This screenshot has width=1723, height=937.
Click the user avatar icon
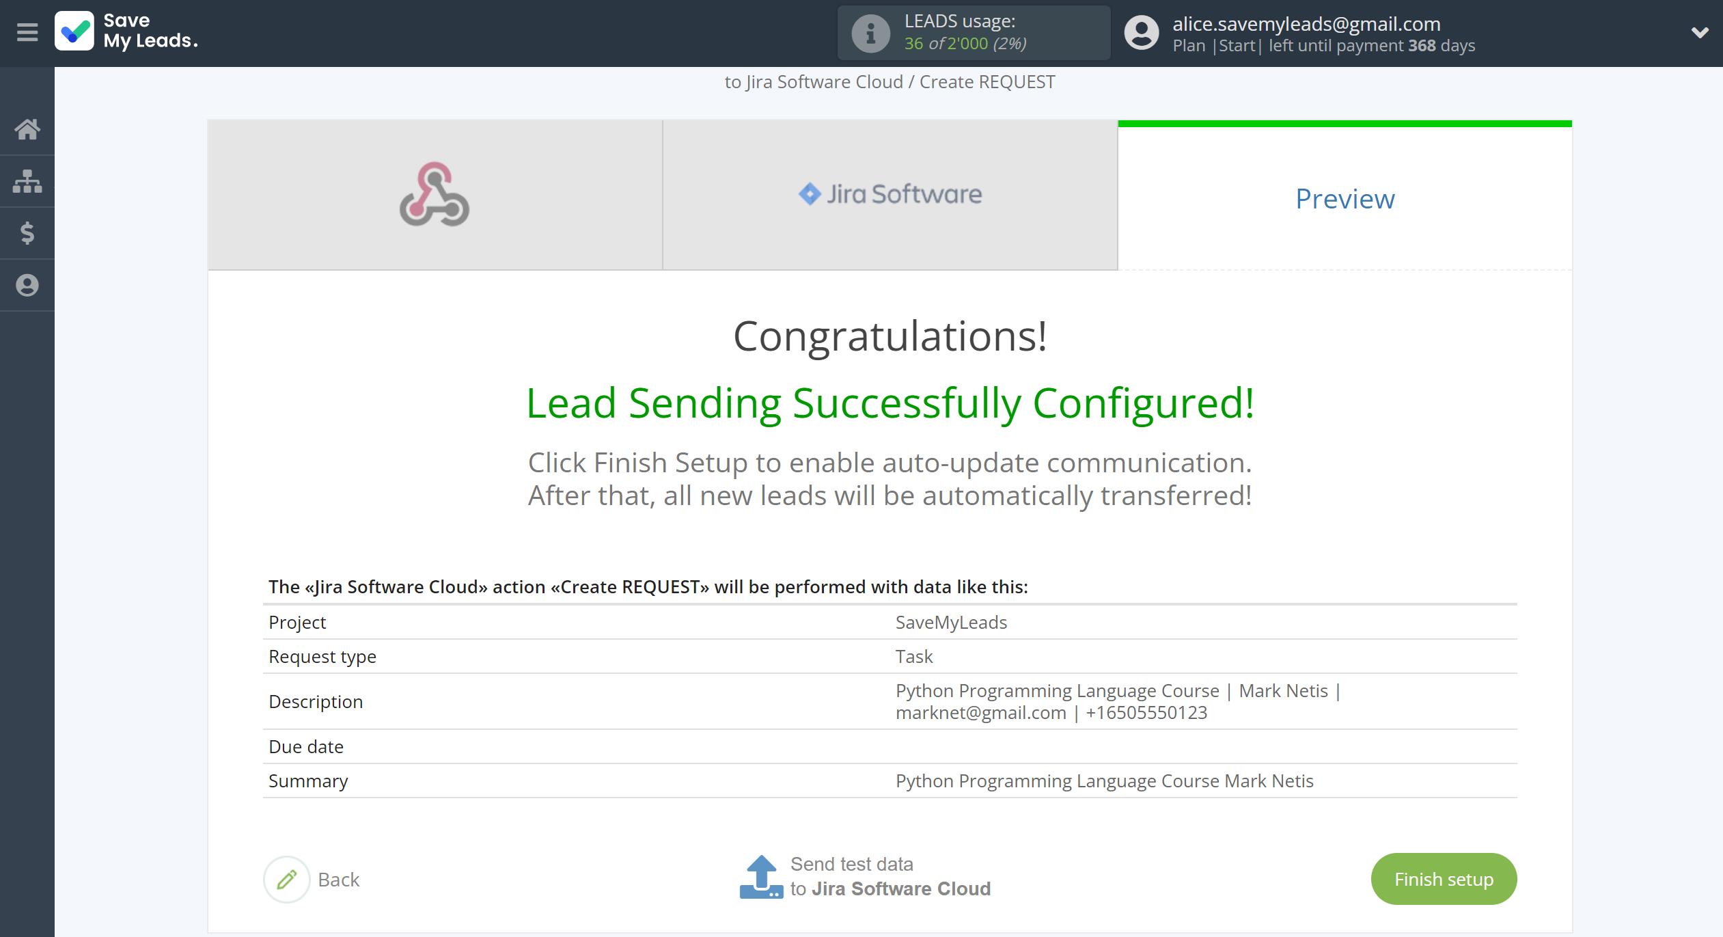1142,33
